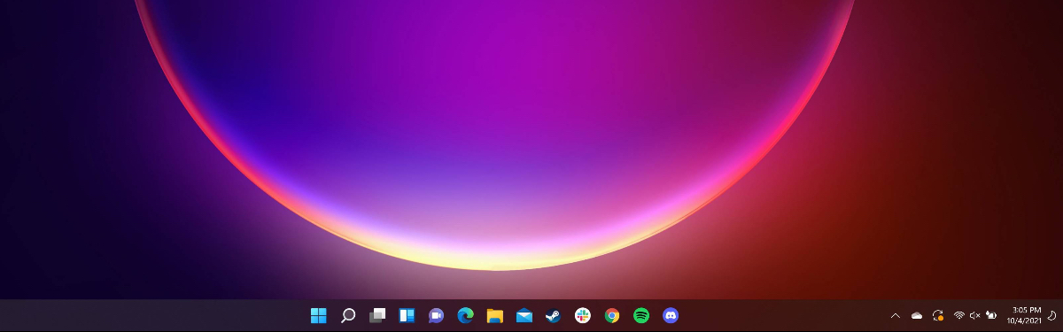Screen dimensions: 1063x332
Task: Show hidden tray icons chevron
Action: coord(895,315)
